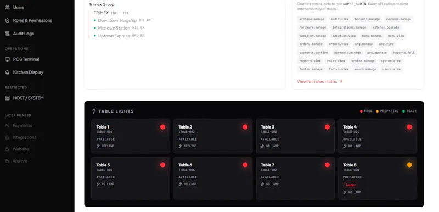This screenshot has width=439, height=212.
Task: Click the orange PREPARING legend dot
Action: point(377,111)
